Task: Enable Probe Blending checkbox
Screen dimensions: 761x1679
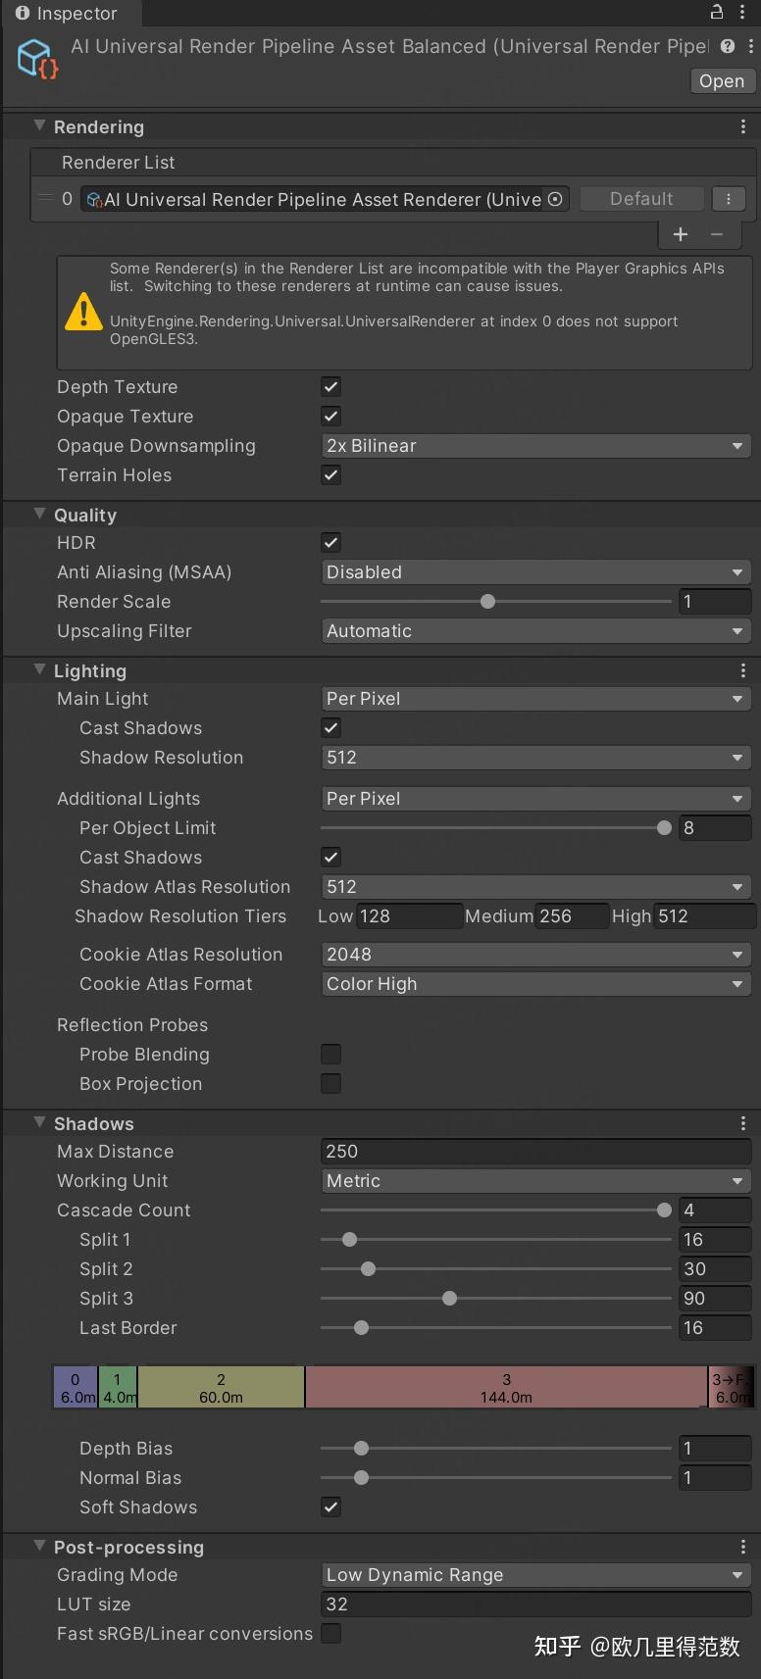Action: click(x=331, y=1055)
